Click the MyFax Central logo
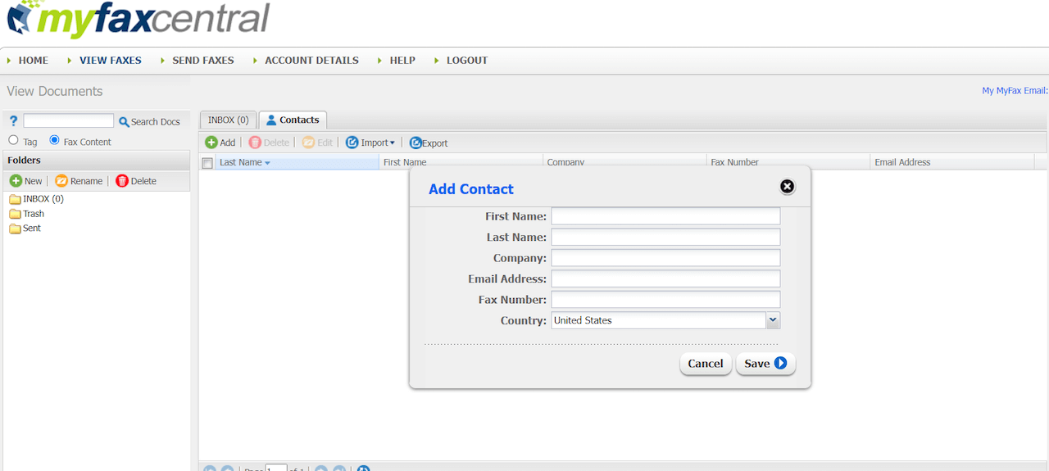Viewport: 1049px width, 471px height. pos(138,20)
